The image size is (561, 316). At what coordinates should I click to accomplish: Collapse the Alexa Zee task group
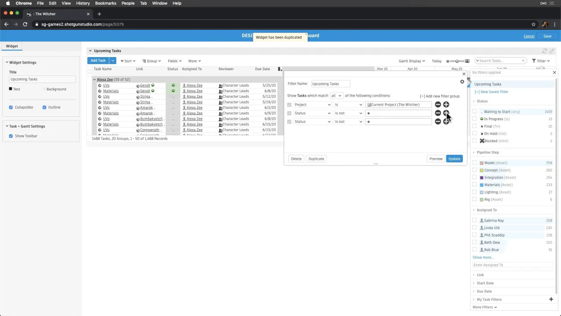click(94, 79)
